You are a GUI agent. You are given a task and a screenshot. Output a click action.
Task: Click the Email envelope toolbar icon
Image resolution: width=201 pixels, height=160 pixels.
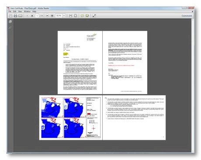[21, 16]
